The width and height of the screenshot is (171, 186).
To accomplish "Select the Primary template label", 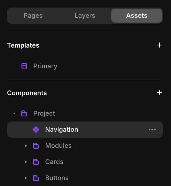I will [x=45, y=66].
